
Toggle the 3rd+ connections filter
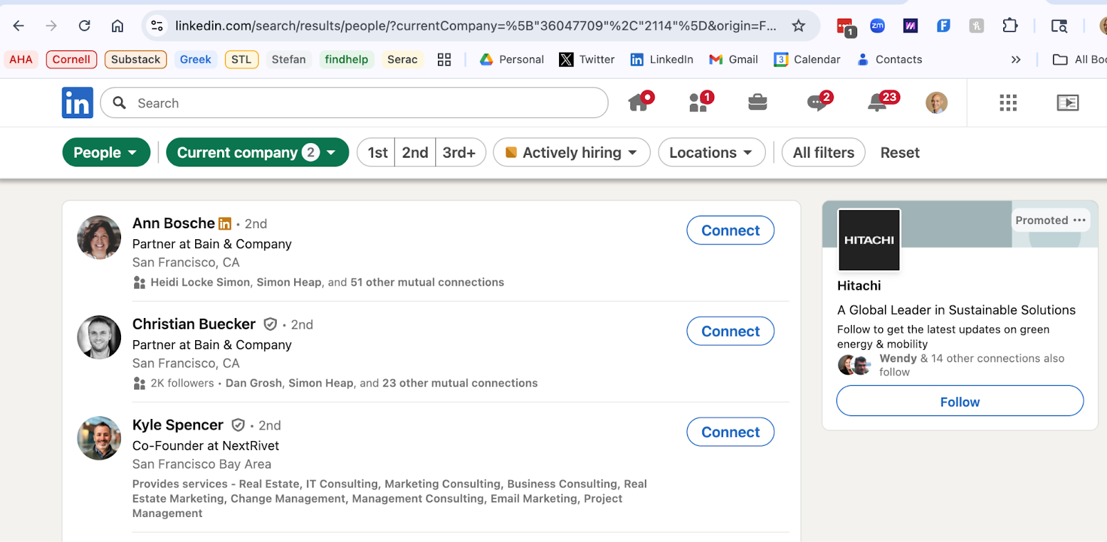tap(459, 152)
